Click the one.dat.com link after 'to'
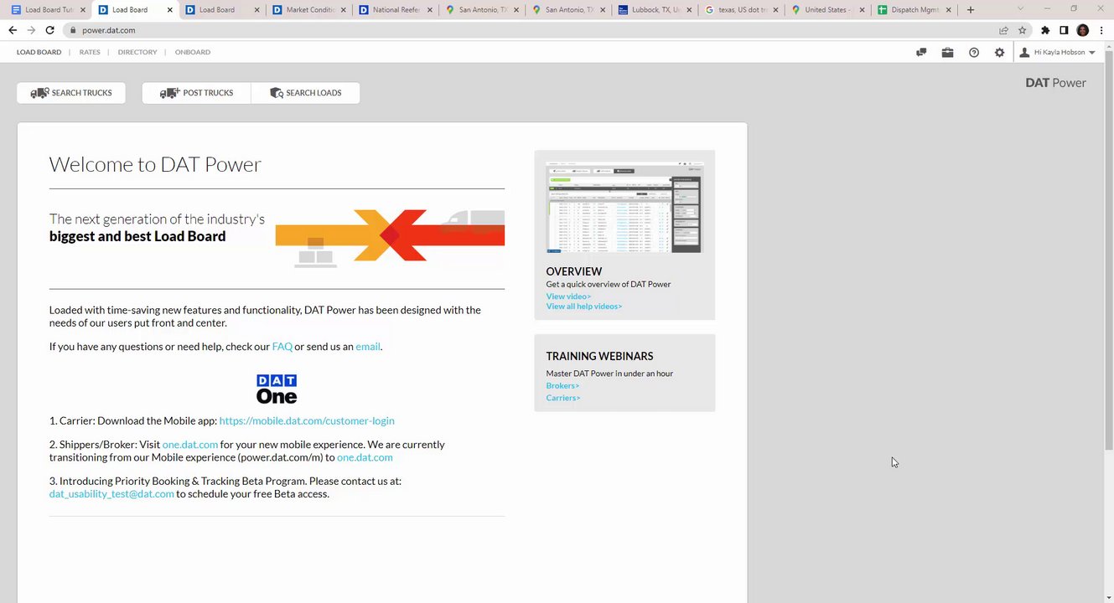The height and width of the screenshot is (603, 1114). pyautogui.click(x=365, y=457)
